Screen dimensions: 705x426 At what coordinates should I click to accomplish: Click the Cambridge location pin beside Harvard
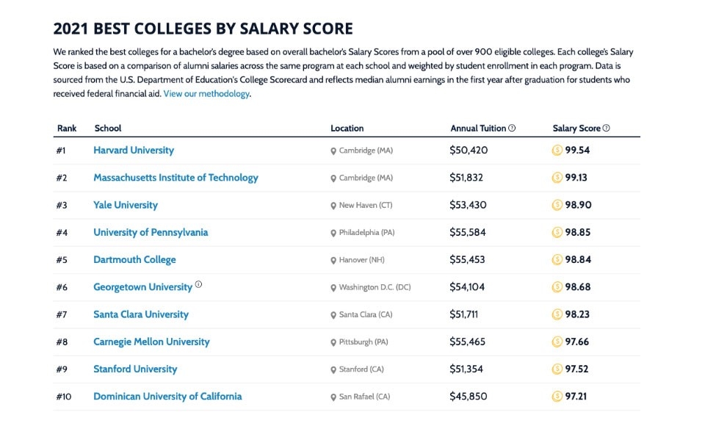tap(333, 151)
